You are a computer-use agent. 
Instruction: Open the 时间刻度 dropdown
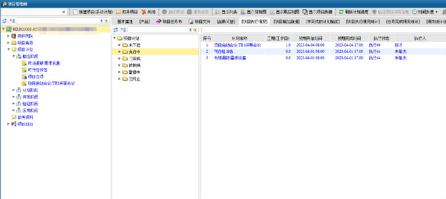tap(425, 12)
